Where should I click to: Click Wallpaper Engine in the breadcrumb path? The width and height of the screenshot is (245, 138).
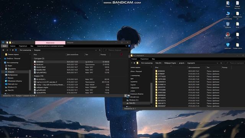click(170, 63)
